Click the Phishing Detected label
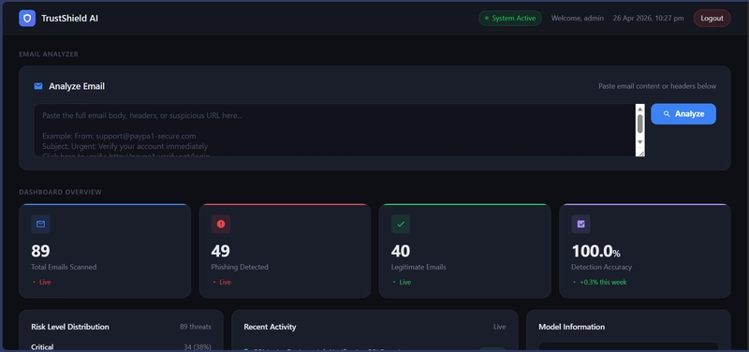Screen dimensions: 749x352 [x=240, y=267]
